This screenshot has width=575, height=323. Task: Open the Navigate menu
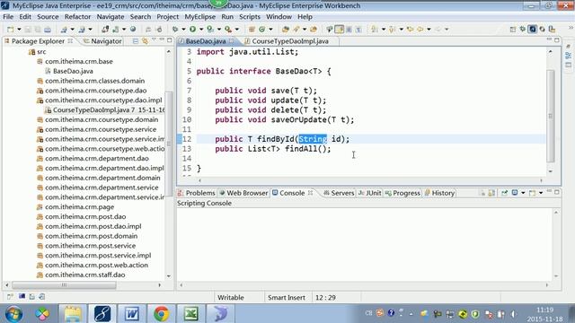coord(110,17)
